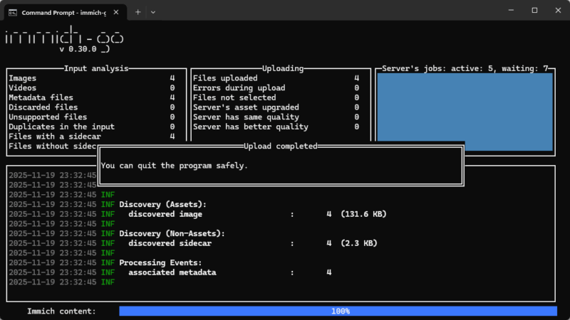Expand the terminal profiles dropdown chevron

pos(152,12)
